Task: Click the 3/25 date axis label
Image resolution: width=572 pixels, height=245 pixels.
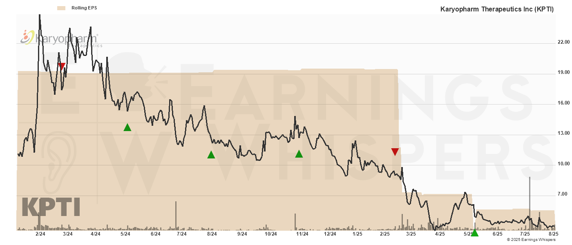Action: point(411,234)
